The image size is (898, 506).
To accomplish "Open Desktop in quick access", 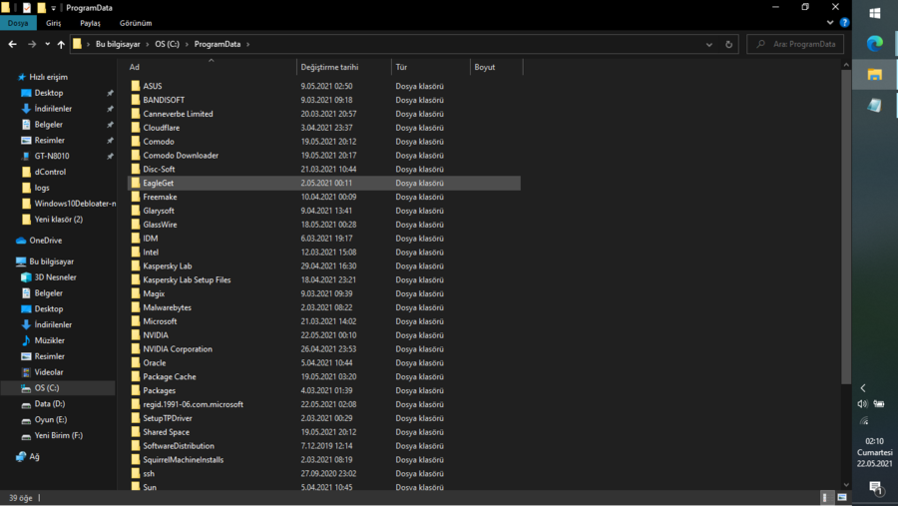I will pos(42,93).
